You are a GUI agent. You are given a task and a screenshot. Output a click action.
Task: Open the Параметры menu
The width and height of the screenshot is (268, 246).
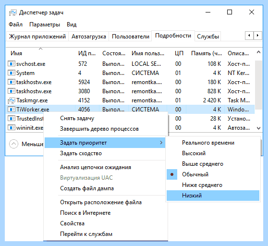tap(45, 25)
